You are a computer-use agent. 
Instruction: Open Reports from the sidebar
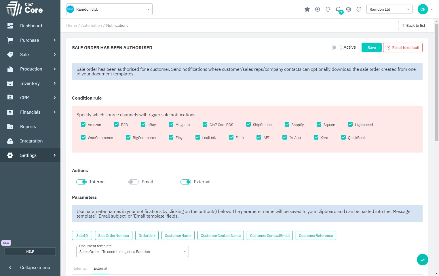28,127
